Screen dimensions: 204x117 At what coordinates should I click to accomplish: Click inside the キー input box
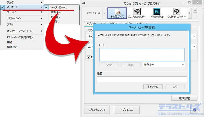coord(142,55)
